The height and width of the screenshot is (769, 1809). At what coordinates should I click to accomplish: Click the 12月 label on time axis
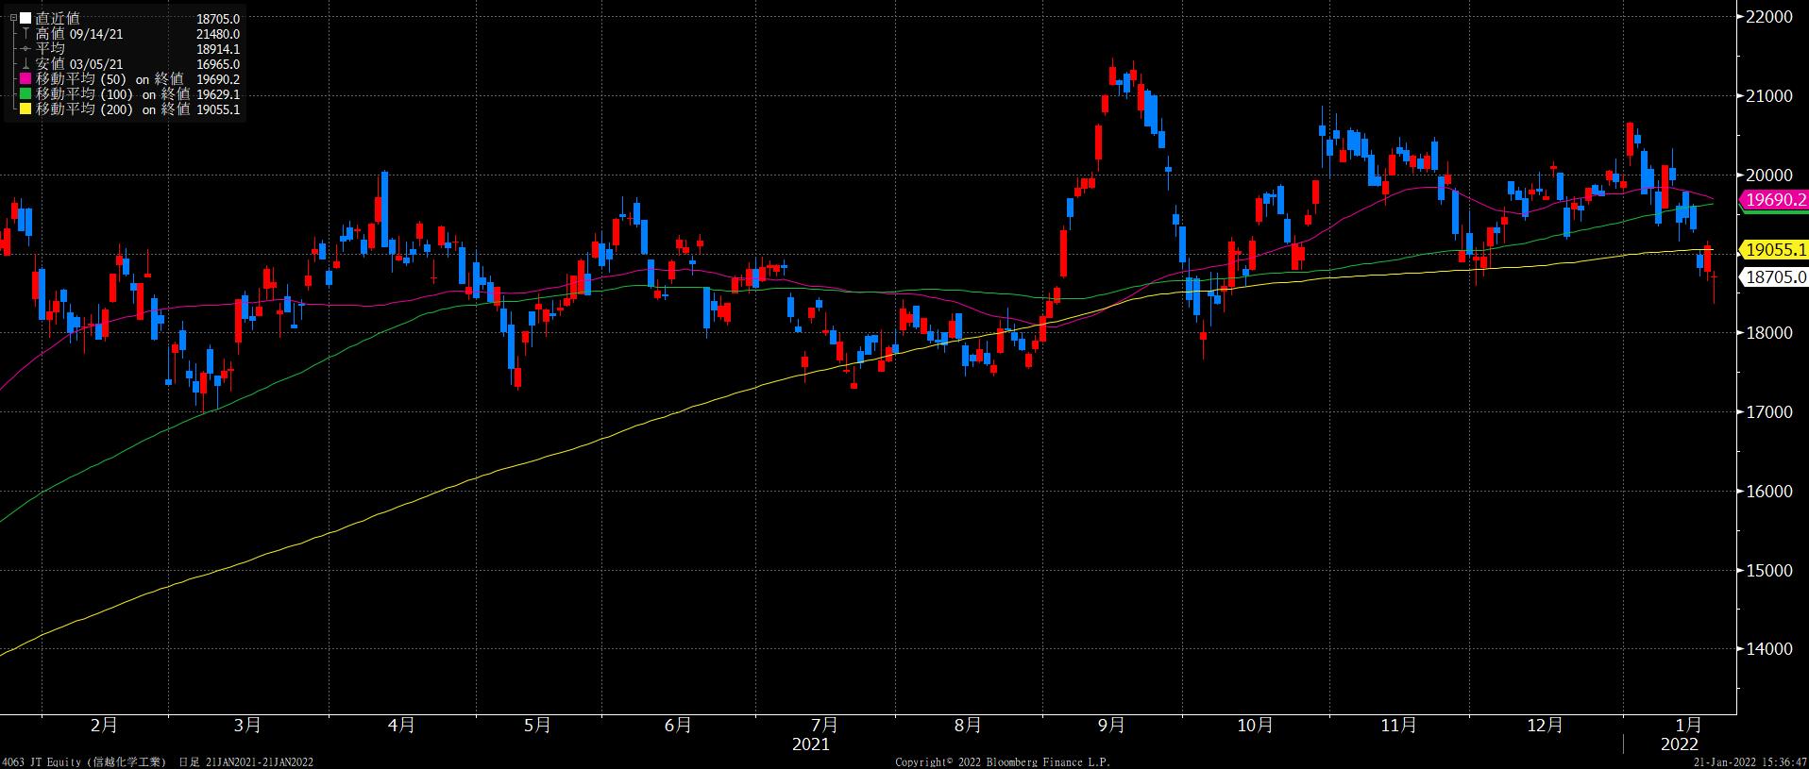point(1545,726)
